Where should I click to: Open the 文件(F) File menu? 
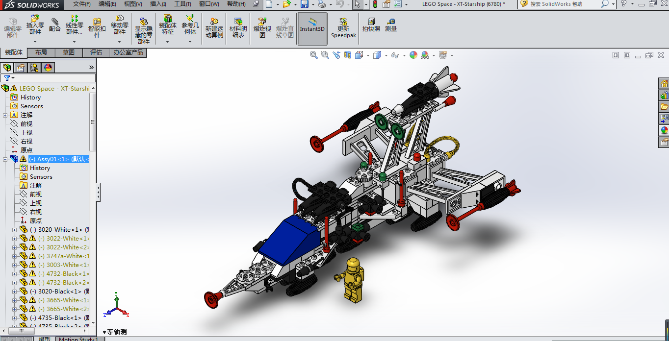82,4
